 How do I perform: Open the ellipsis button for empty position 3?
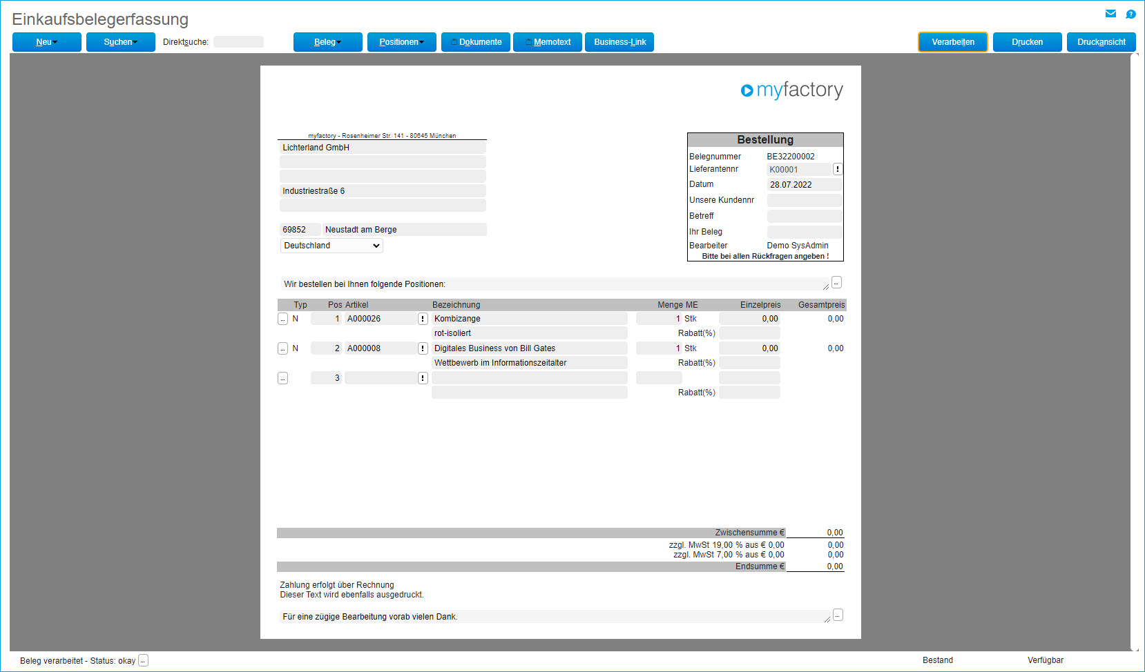282,378
